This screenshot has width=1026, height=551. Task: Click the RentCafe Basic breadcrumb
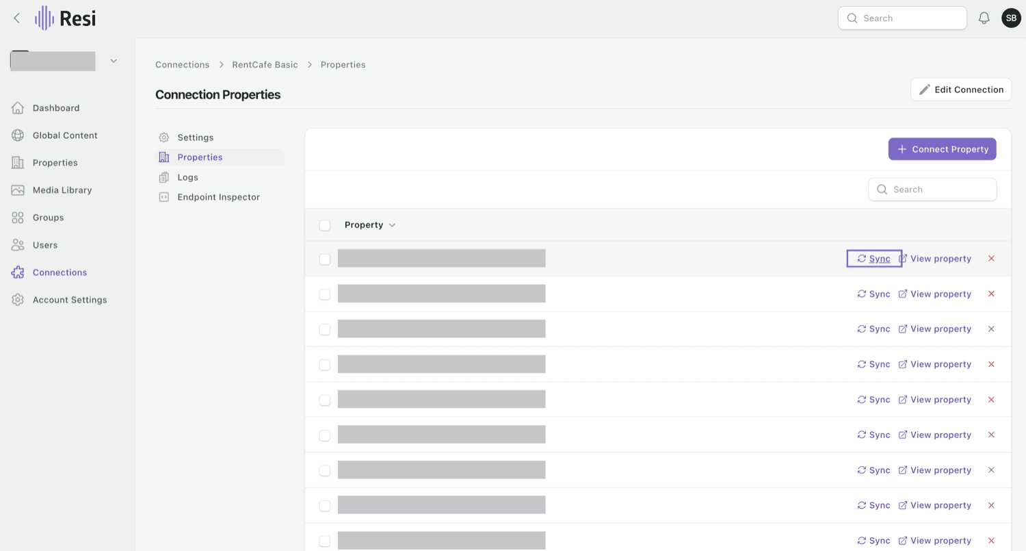tap(265, 65)
